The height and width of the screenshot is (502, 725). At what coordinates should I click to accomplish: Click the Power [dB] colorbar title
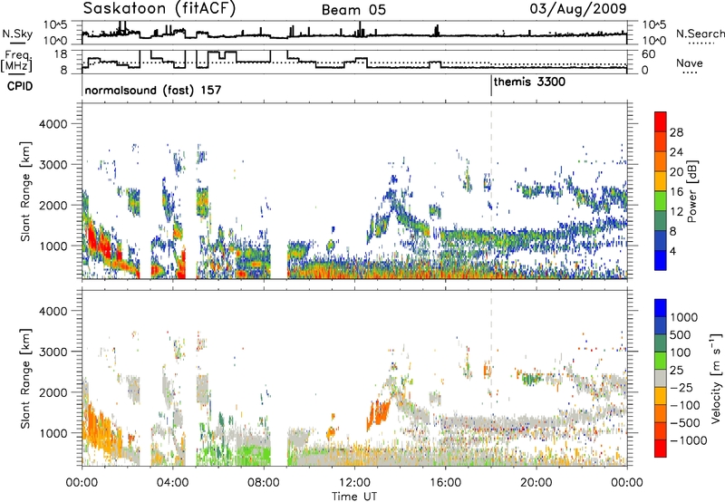click(692, 191)
